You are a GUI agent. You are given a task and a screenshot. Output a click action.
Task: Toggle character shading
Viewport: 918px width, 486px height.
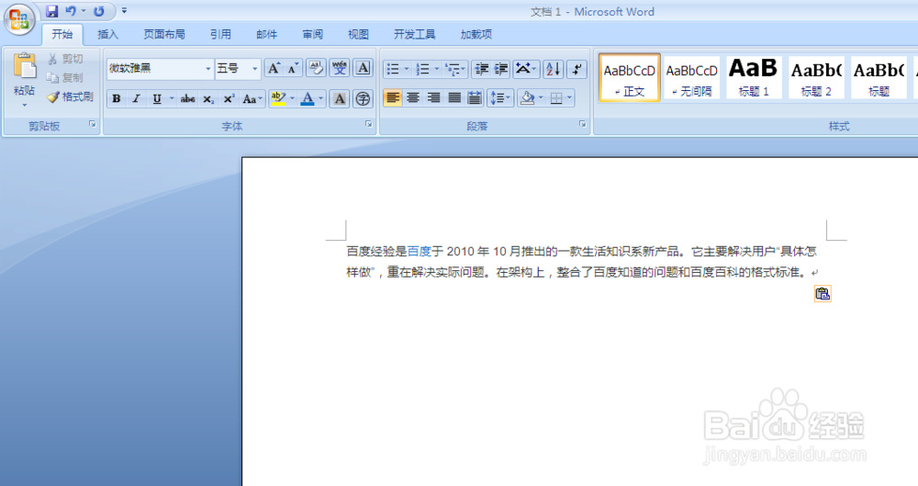click(340, 98)
